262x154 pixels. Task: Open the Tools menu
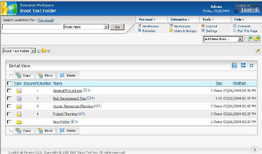click(x=208, y=19)
